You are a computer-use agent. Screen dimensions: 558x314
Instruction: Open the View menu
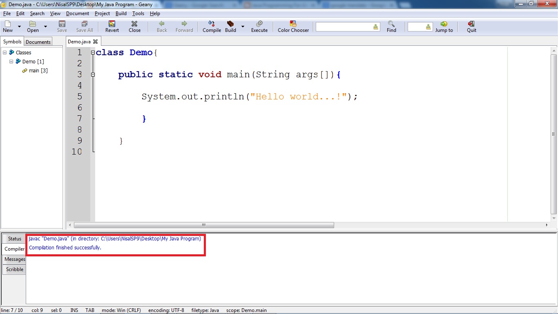pyautogui.click(x=55, y=13)
